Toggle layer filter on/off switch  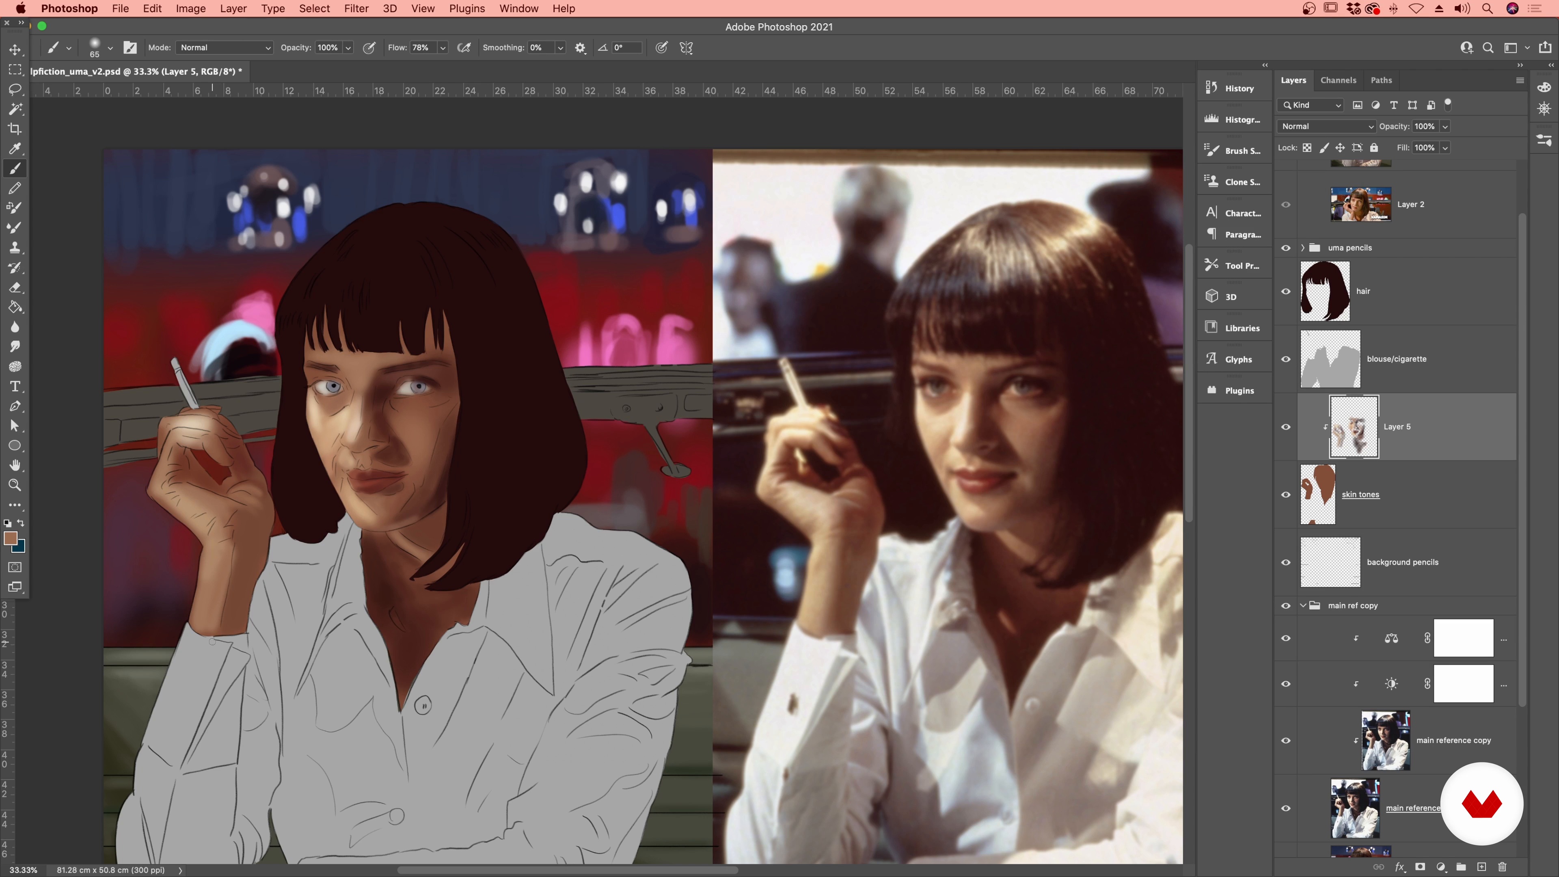(1448, 104)
